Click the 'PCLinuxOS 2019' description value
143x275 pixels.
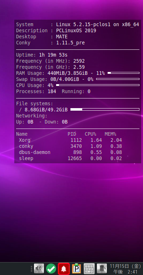coord(76,30)
